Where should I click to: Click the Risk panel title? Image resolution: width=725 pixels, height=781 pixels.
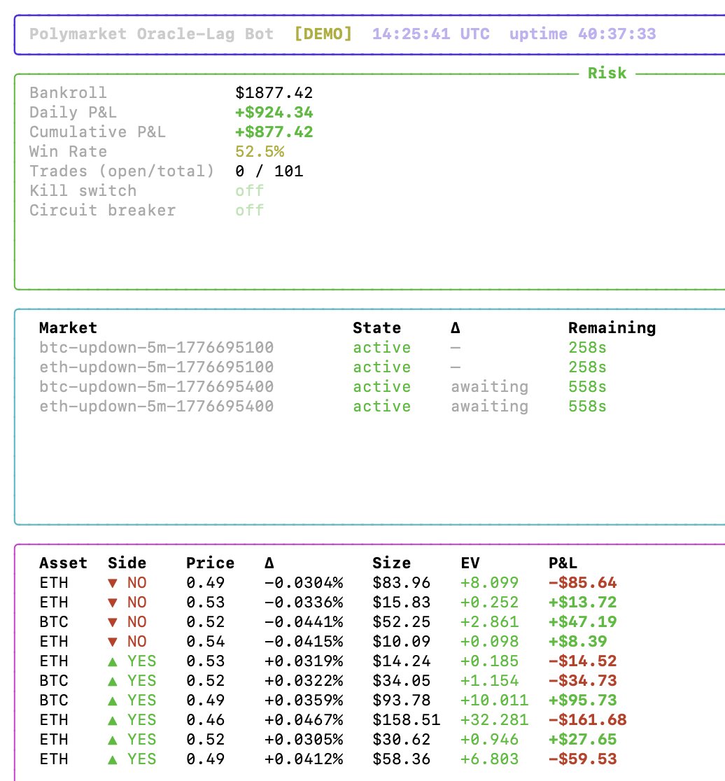(607, 73)
